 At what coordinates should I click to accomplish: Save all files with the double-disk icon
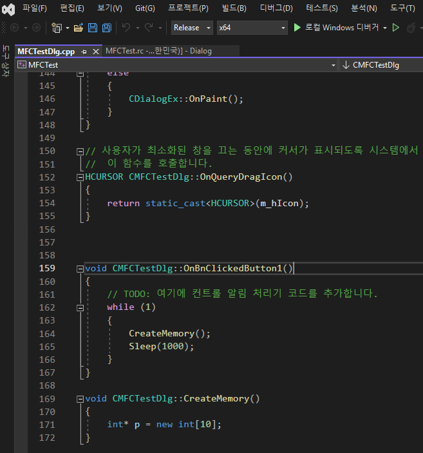click(x=106, y=28)
